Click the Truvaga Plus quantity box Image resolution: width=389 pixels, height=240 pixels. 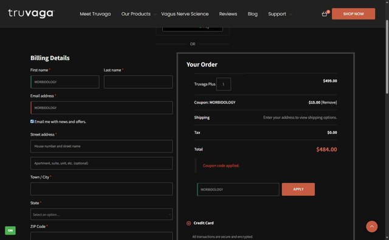point(224,84)
